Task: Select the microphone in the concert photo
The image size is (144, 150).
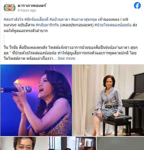Action: (16, 90)
